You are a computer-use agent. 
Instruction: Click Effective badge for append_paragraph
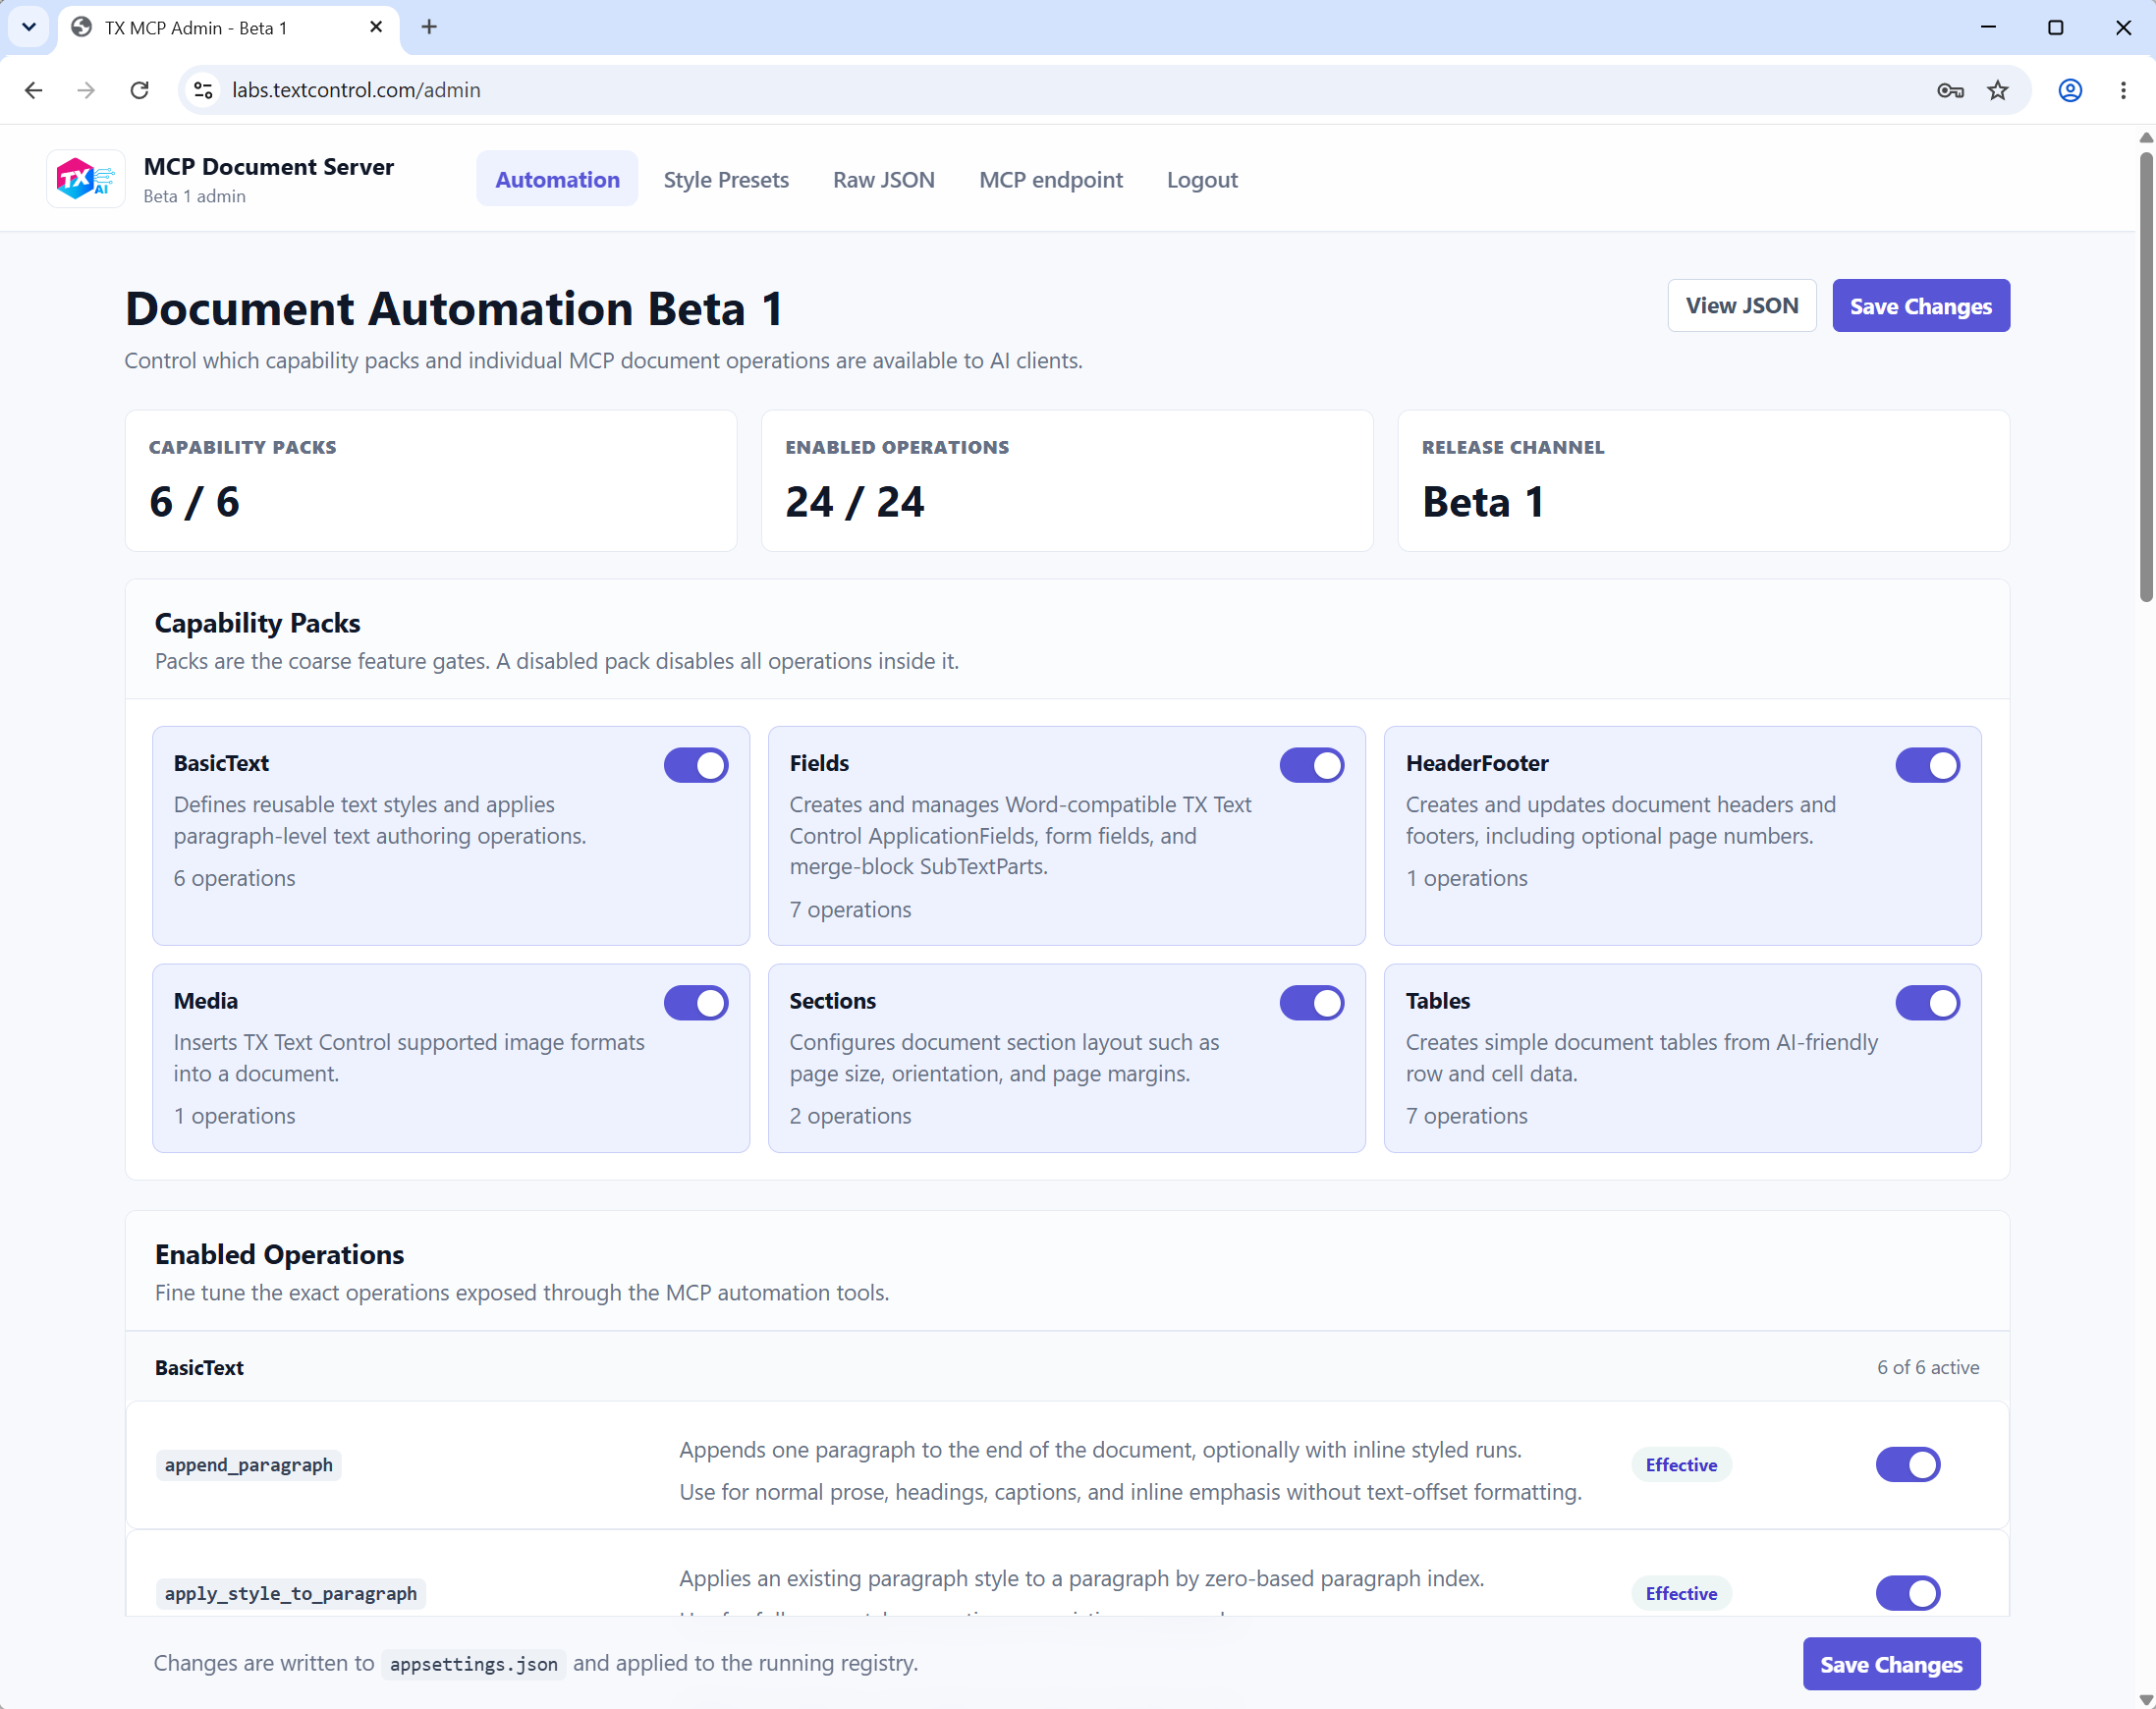(1682, 1465)
